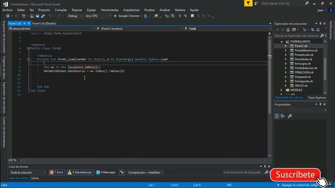Open the 100 % zoom dropdown
Viewport: 335px width, 188px height.
click(x=15, y=160)
